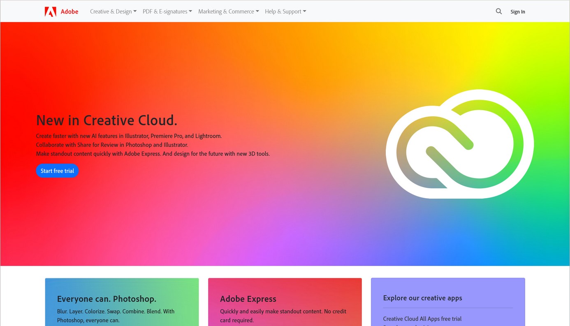Click the 'Explore our creative apps' heading
Viewport: 570px width, 326px height.
[422, 298]
